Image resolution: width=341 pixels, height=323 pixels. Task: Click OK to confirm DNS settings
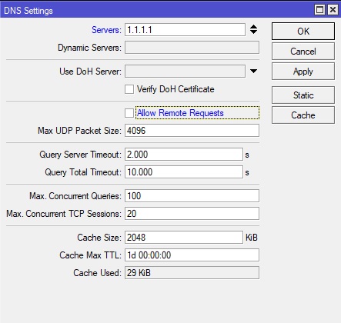303,31
